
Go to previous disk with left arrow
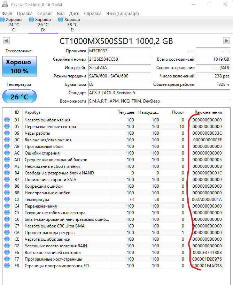(x=6, y=40)
